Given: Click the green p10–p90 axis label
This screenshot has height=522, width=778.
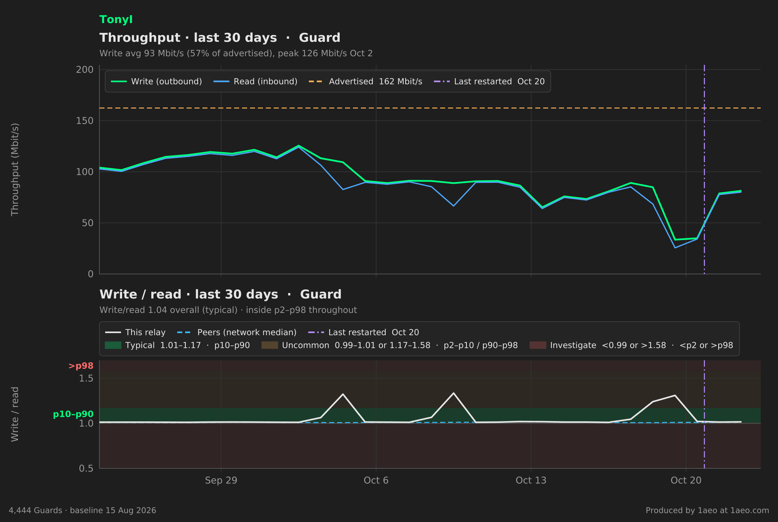Looking at the screenshot, I should point(73,414).
